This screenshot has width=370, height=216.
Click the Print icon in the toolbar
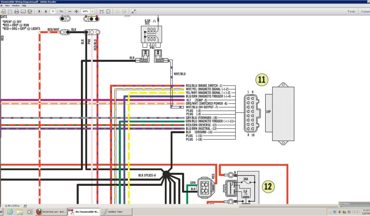(x=17, y=12)
